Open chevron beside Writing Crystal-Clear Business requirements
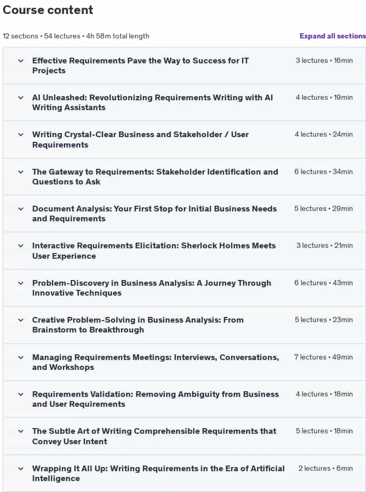The width and height of the screenshot is (366, 492). click(x=21, y=135)
